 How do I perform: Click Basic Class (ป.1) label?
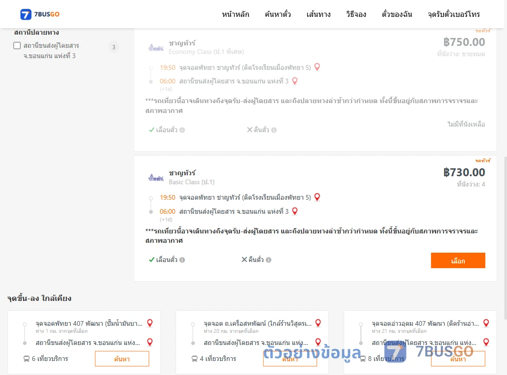[192, 182]
